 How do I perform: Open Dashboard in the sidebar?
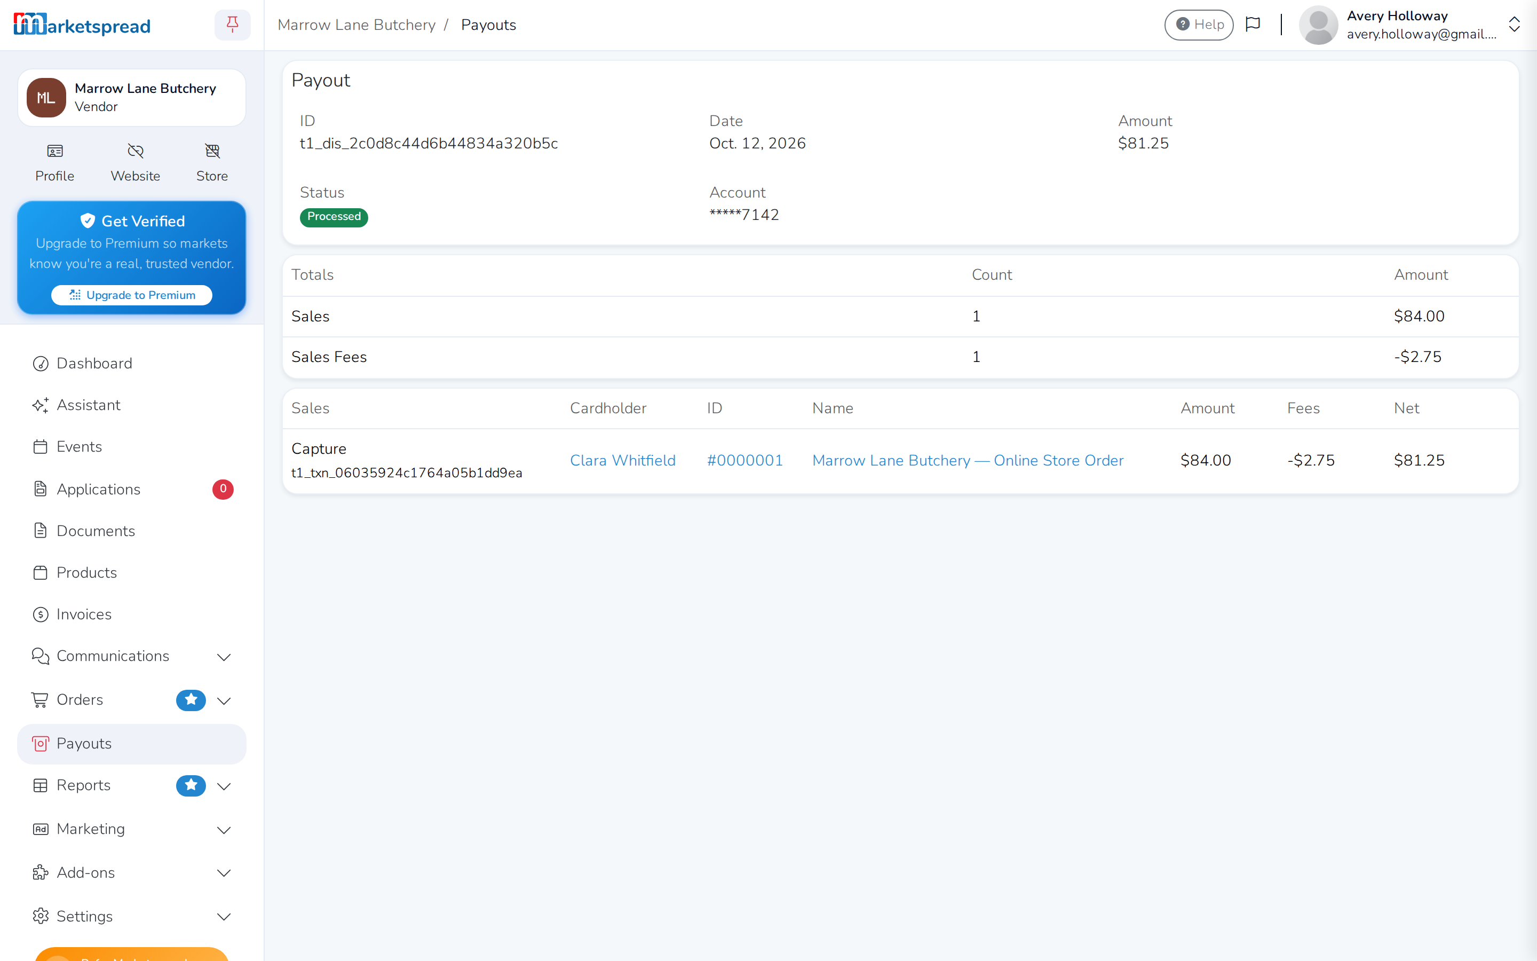point(131,364)
